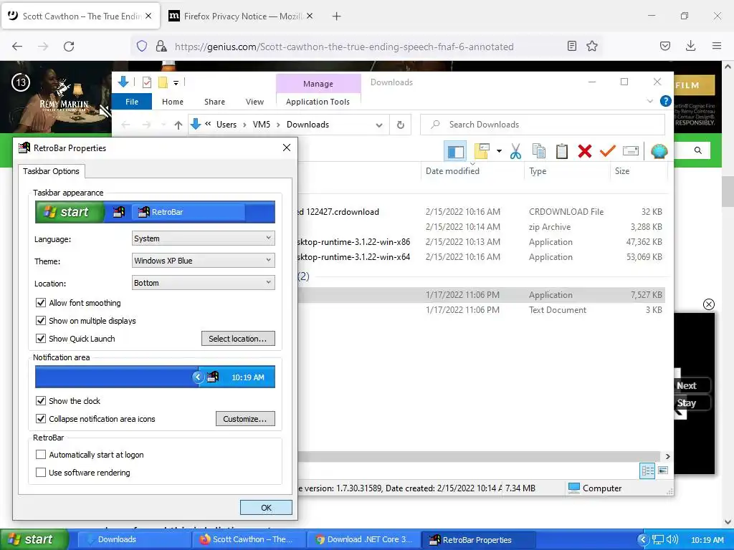Open the View ribbon tab
The height and width of the screenshot is (550, 734).
[254, 102]
